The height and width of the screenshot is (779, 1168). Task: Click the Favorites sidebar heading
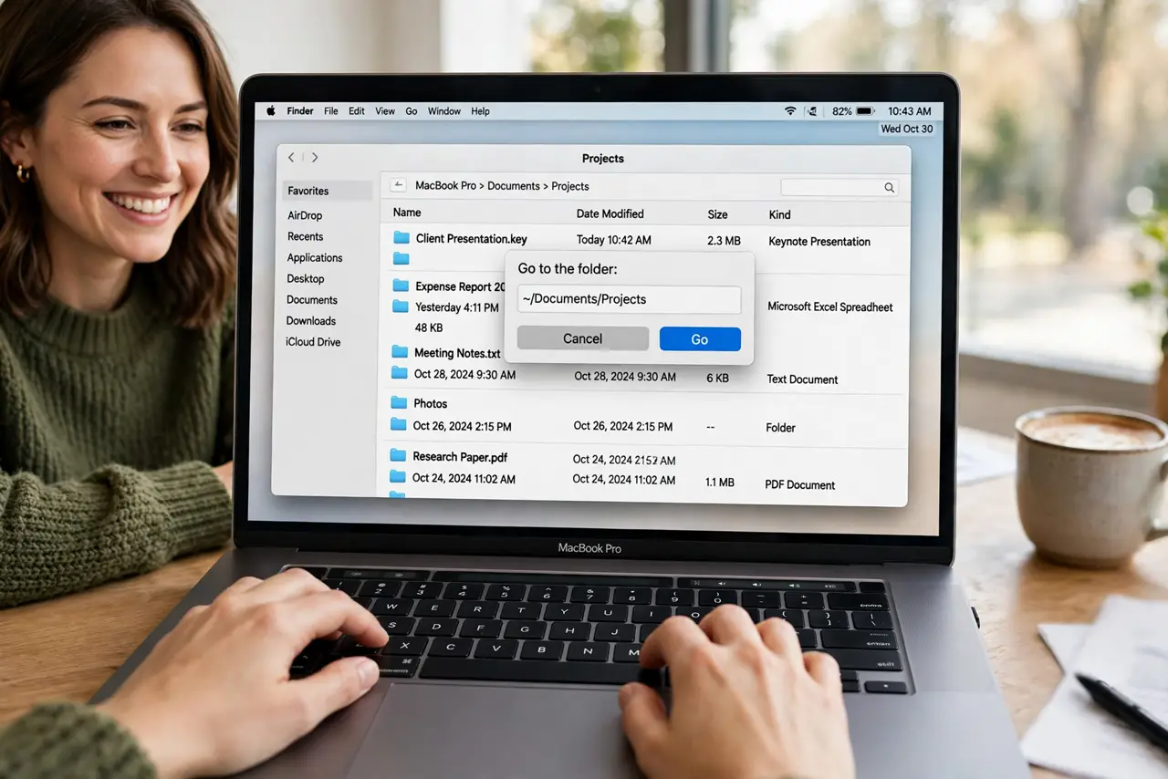click(308, 191)
